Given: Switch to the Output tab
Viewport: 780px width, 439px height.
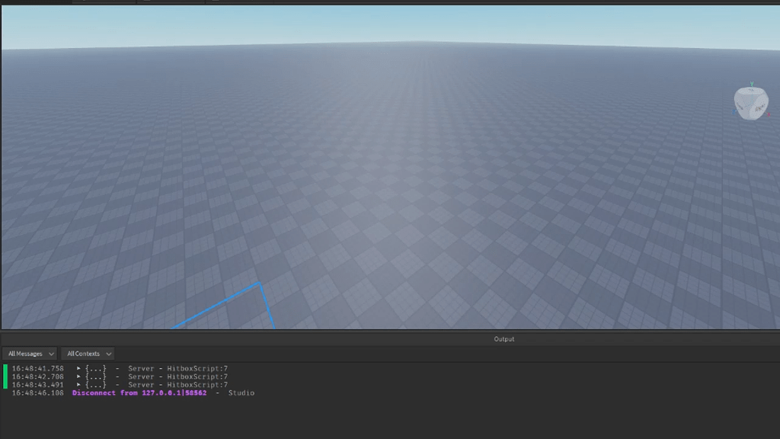Looking at the screenshot, I should 503,339.
